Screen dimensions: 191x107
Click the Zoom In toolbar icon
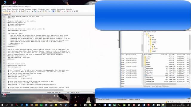coord(38,11)
